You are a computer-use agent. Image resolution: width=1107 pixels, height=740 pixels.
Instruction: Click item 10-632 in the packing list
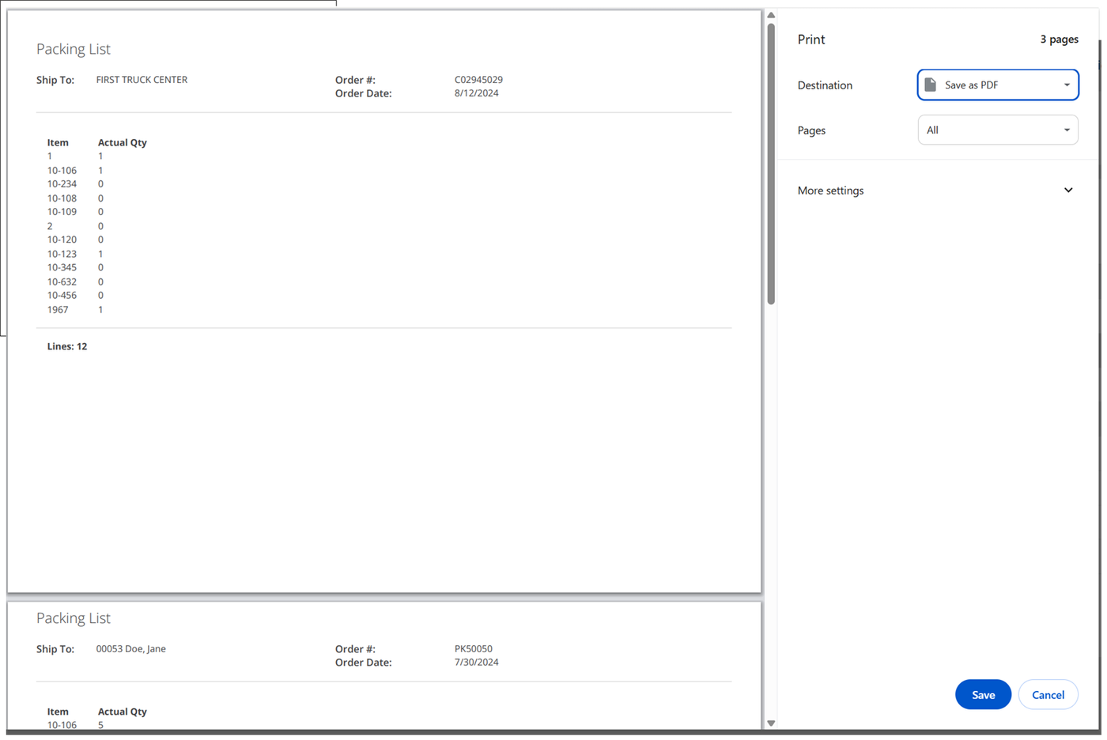[x=62, y=281]
